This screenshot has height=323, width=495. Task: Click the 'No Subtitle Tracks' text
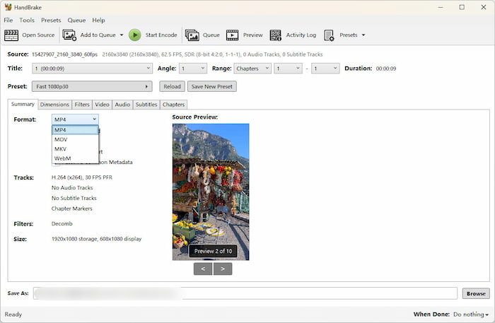pos(74,198)
